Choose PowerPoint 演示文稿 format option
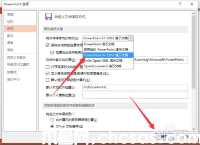Viewport: 200px width, 145px height. click(x=108, y=44)
